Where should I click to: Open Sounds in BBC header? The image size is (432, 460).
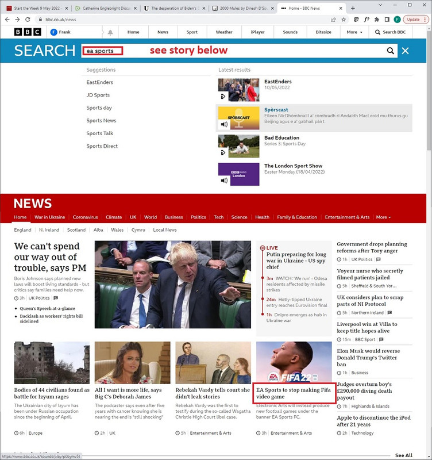[290, 32]
